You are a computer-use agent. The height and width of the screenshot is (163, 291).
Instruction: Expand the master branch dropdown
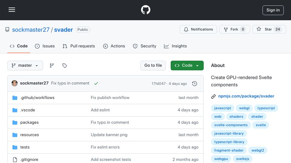(x=25, y=66)
